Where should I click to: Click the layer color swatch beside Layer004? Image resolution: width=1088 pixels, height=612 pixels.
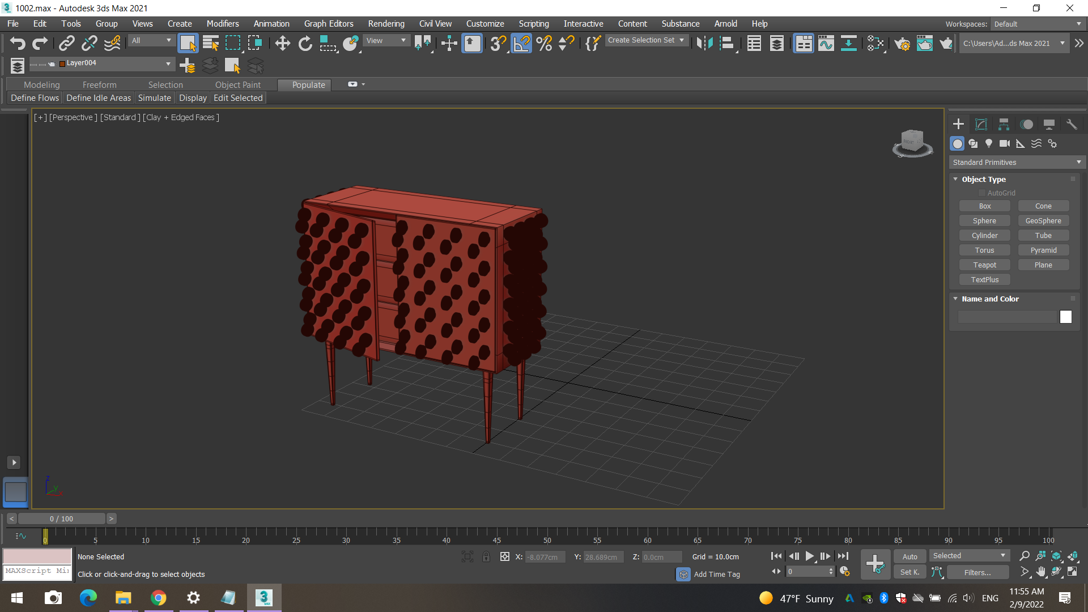(x=62, y=64)
